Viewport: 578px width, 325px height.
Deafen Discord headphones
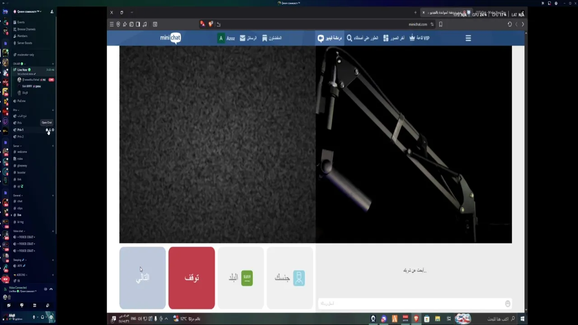coord(42,317)
